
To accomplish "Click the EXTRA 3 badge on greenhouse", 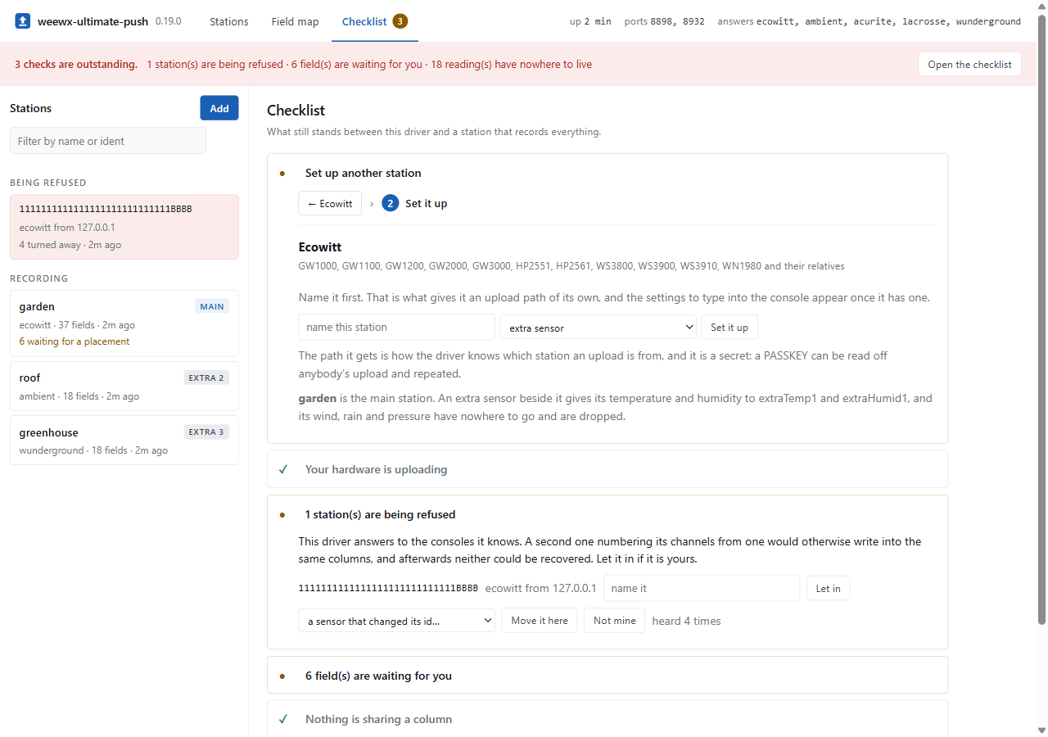I will [x=206, y=432].
